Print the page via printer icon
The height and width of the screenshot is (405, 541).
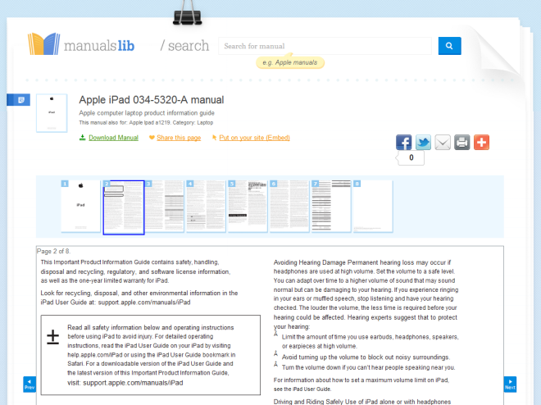[462, 142]
